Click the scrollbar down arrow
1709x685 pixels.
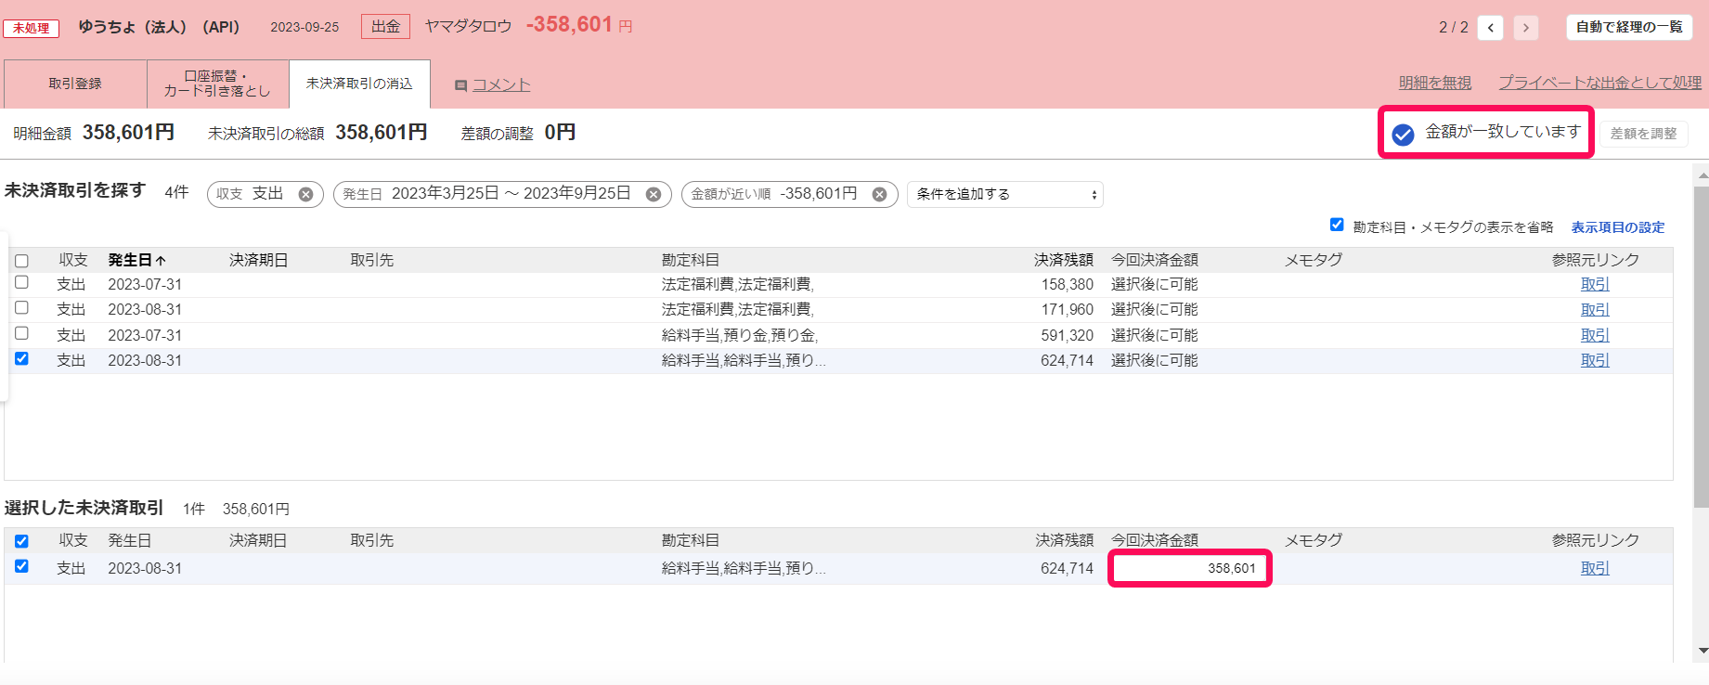pyautogui.click(x=1702, y=651)
